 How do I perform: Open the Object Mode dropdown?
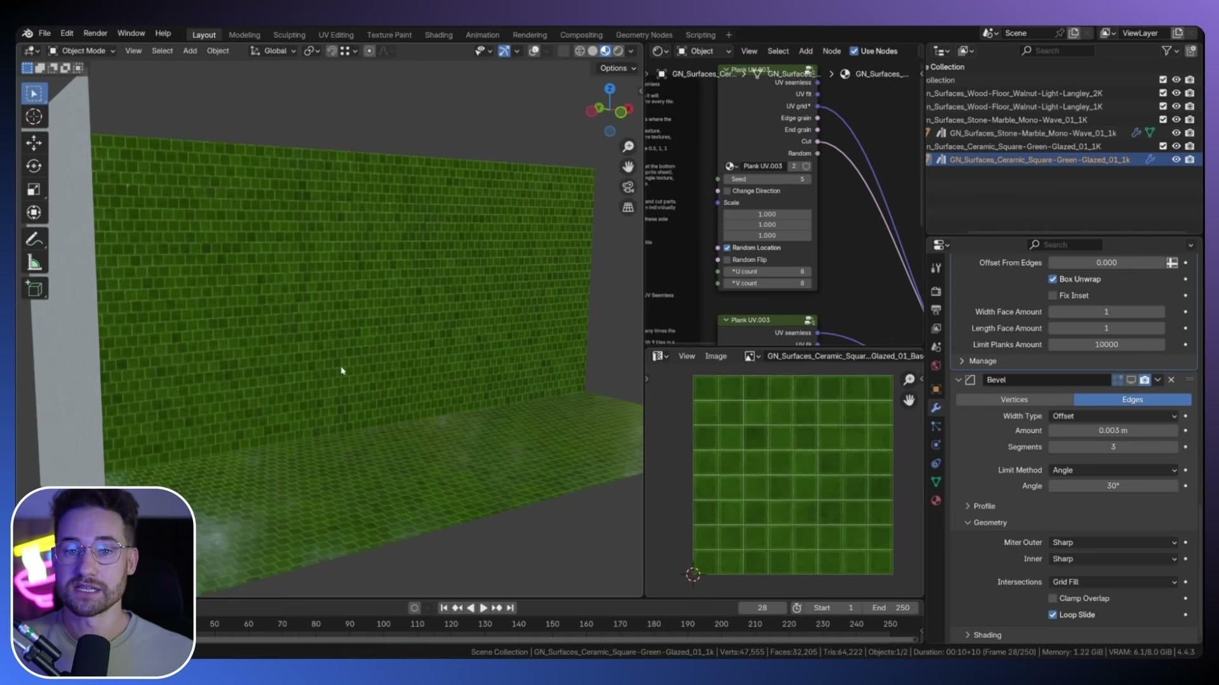(82, 51)
